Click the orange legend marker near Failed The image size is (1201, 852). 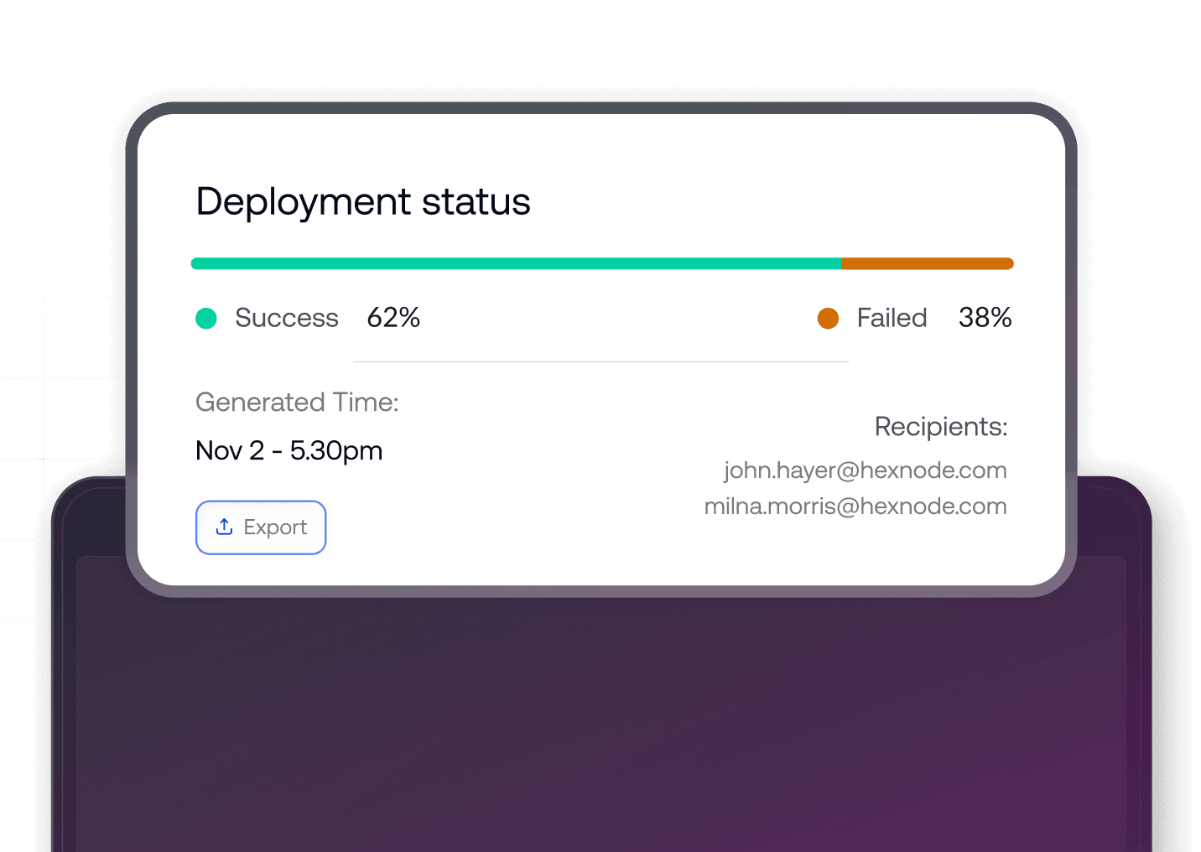click(x=828, y=319)
